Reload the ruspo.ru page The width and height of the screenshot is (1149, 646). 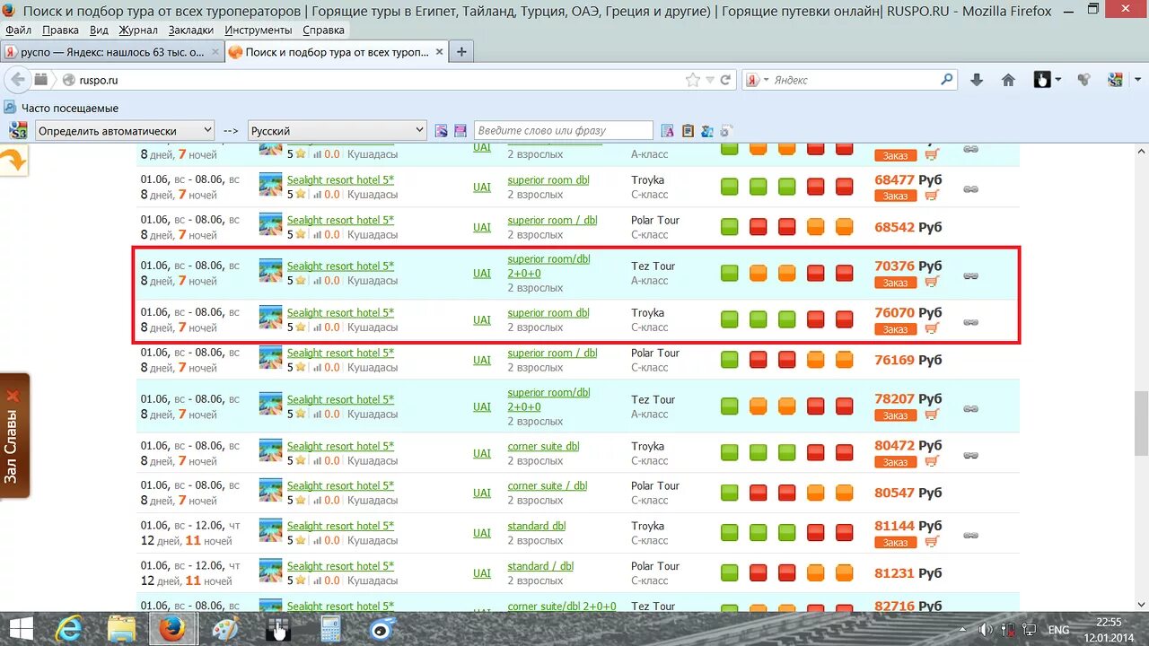click(725, 80)
